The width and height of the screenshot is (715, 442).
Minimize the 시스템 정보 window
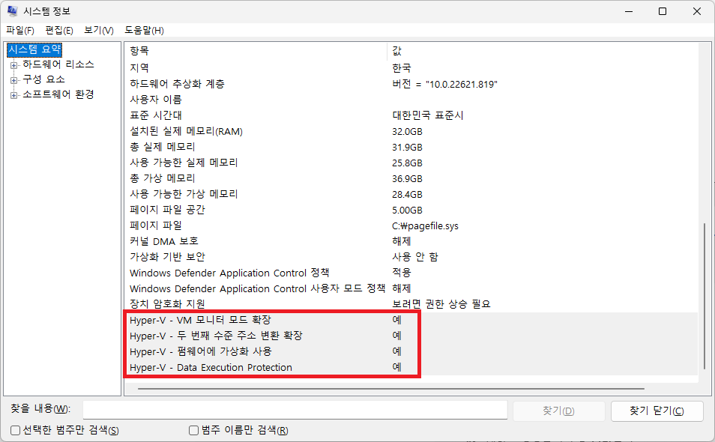tap(629, 11)
